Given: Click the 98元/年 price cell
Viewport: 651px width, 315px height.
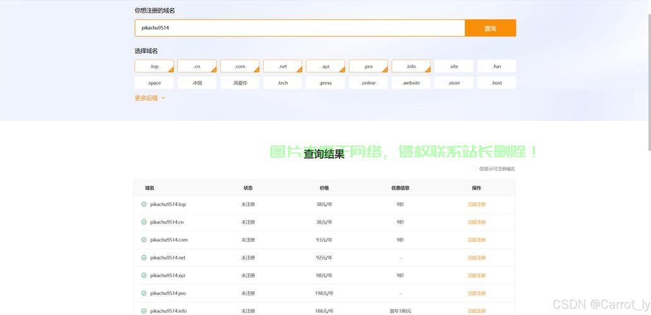Looking at the screenshot, I should tap(324, 275).
